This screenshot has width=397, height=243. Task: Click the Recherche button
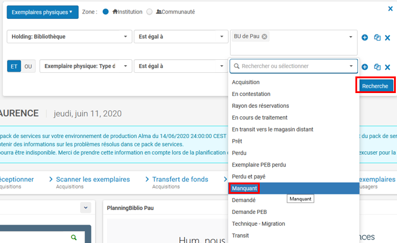[374, 86]
